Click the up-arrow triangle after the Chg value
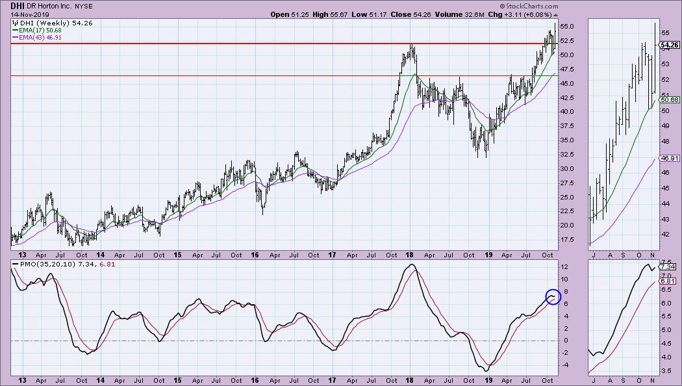Viewport: 682px width, 386px height. [555, 15]
